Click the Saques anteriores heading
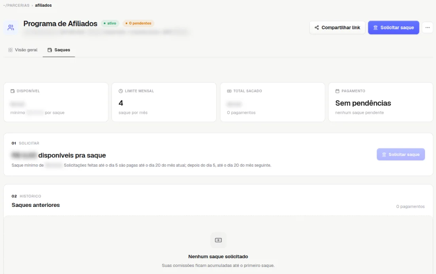This screenshot has width=436, height=274. (x=36, y=205)
